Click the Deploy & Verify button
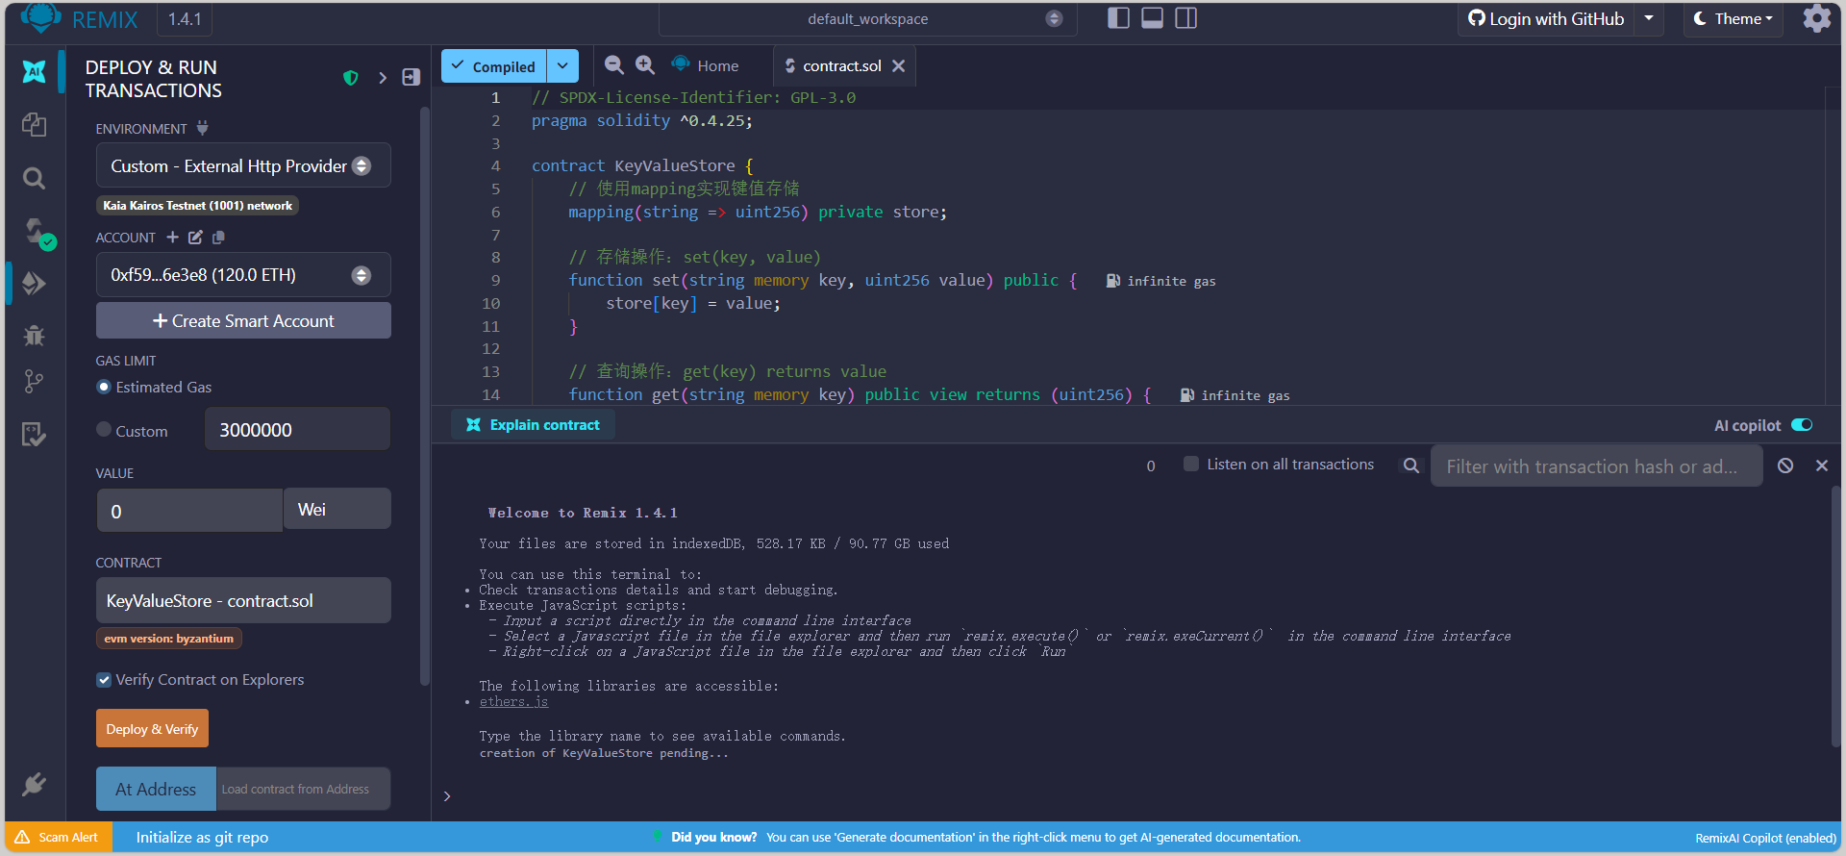Screen dimensions: 1846x856 coord(152,729)
